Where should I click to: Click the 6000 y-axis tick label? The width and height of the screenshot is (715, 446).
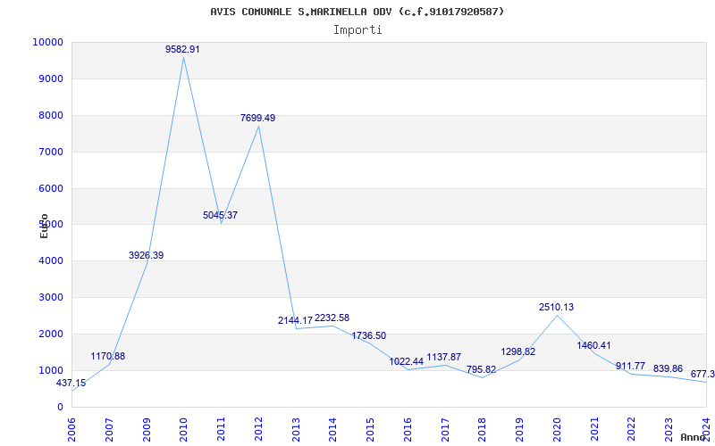[50, 188]
